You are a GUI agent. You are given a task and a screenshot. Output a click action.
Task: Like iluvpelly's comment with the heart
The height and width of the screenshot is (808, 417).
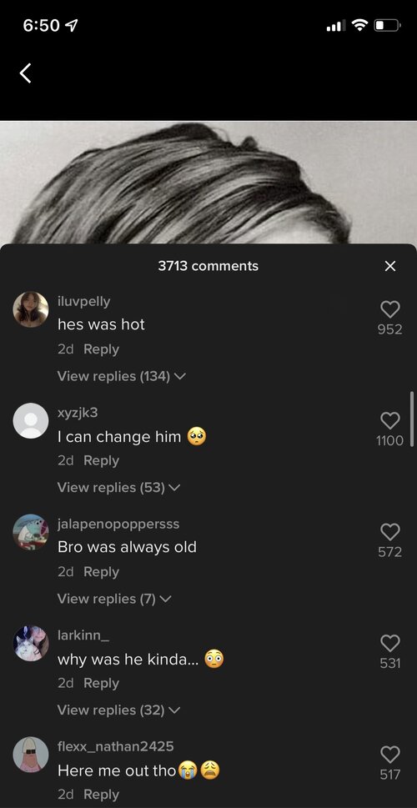pyautogui.click(x=390, y=309)
